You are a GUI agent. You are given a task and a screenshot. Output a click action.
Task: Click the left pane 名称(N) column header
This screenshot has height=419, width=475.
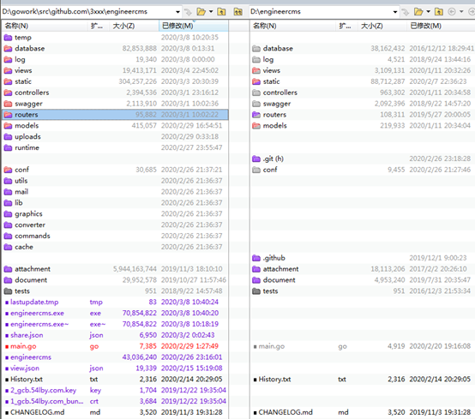tap(45, 26)
